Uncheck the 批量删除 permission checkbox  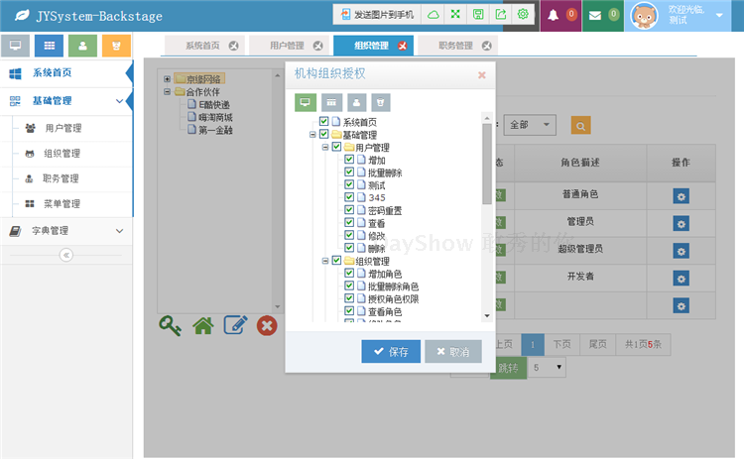[x=349, y=172]
